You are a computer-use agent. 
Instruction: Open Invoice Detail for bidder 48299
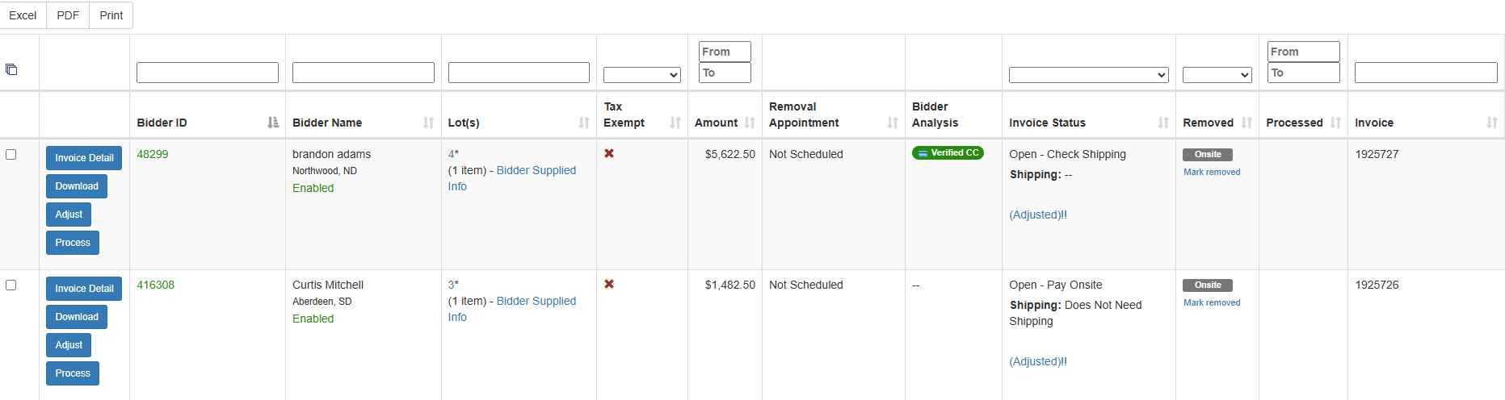tap(84, 158)
